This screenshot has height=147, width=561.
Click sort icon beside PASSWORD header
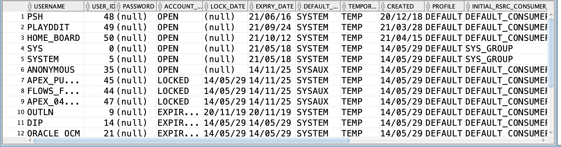coord(119,6)
